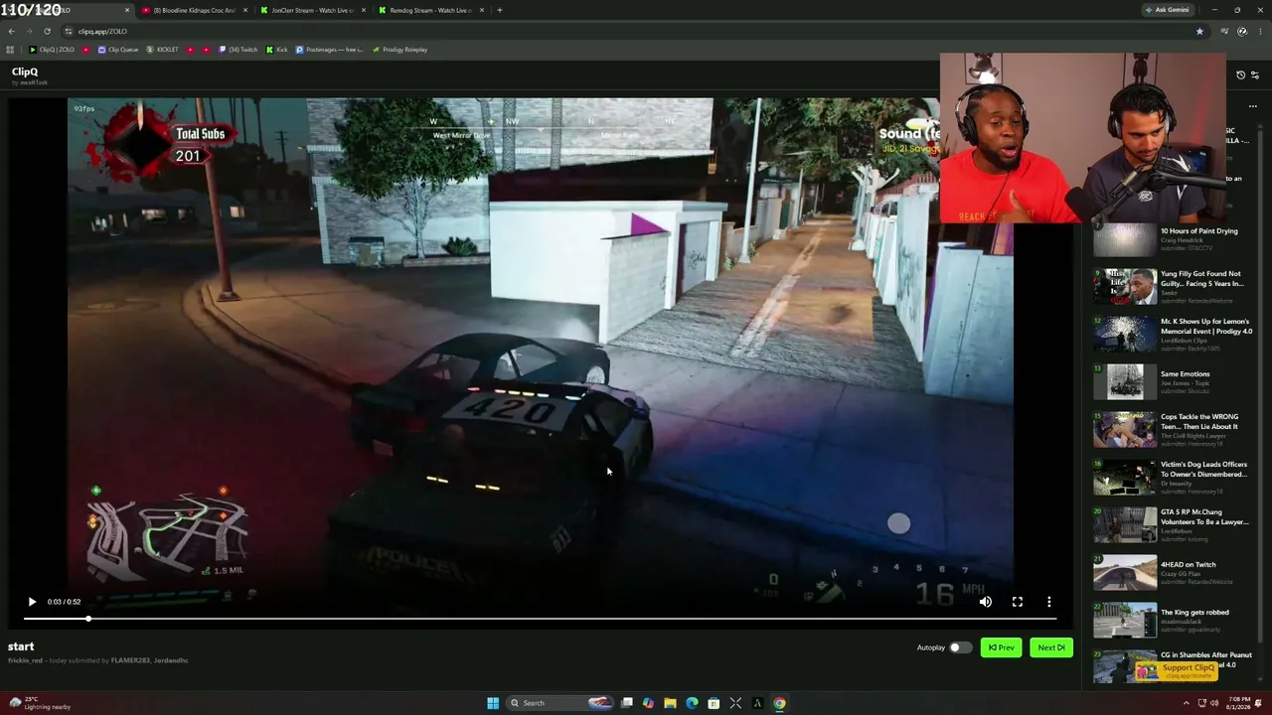Toggle the Autoplay switch
This screenshot has height=715, width=1272.
coord(959,647)
